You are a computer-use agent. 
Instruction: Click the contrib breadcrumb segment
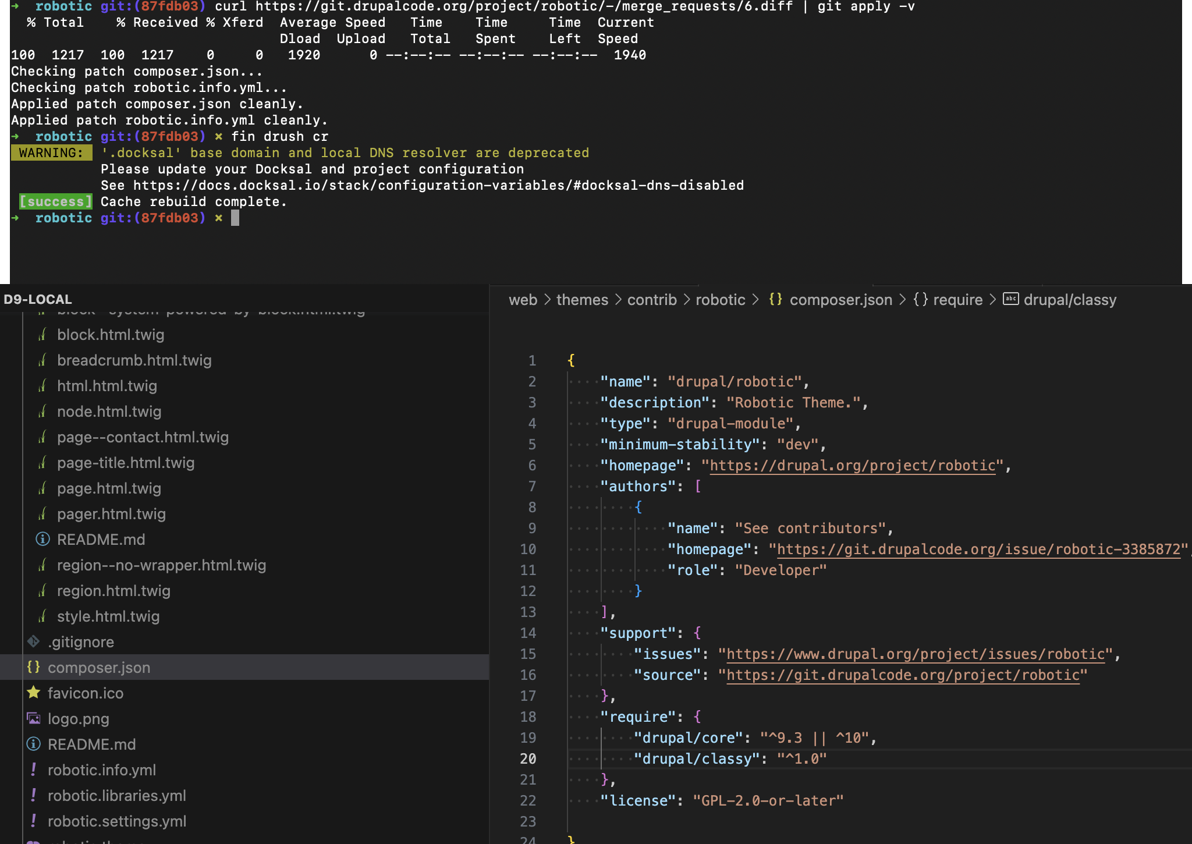coord(652,300)
